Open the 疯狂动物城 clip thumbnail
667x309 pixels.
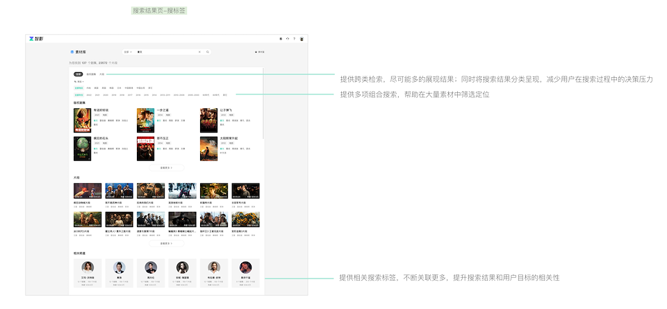pos(88,191)
